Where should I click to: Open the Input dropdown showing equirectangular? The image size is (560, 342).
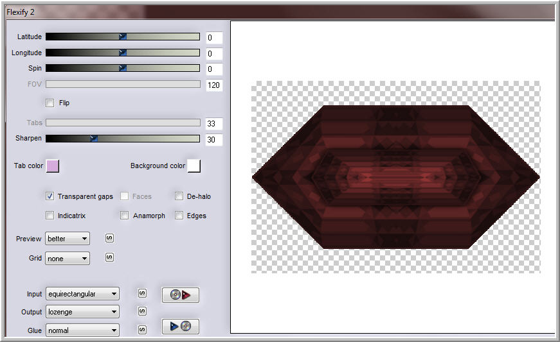point(82,294)
